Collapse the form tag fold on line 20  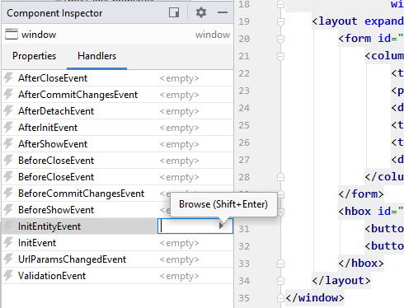(280, 39)
